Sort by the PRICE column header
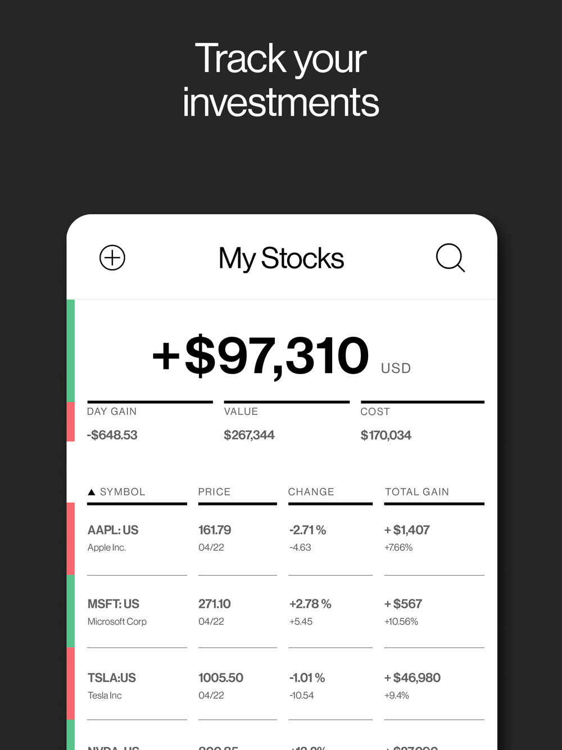Screen dimensions: 562x750 214,492
